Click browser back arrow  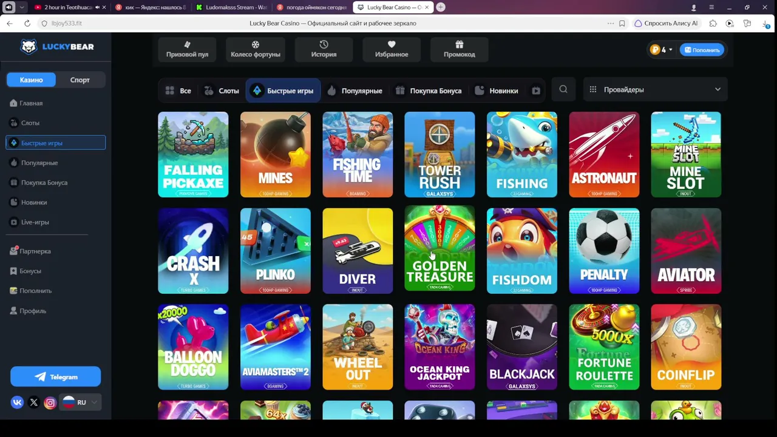click(x=9, y=23)
